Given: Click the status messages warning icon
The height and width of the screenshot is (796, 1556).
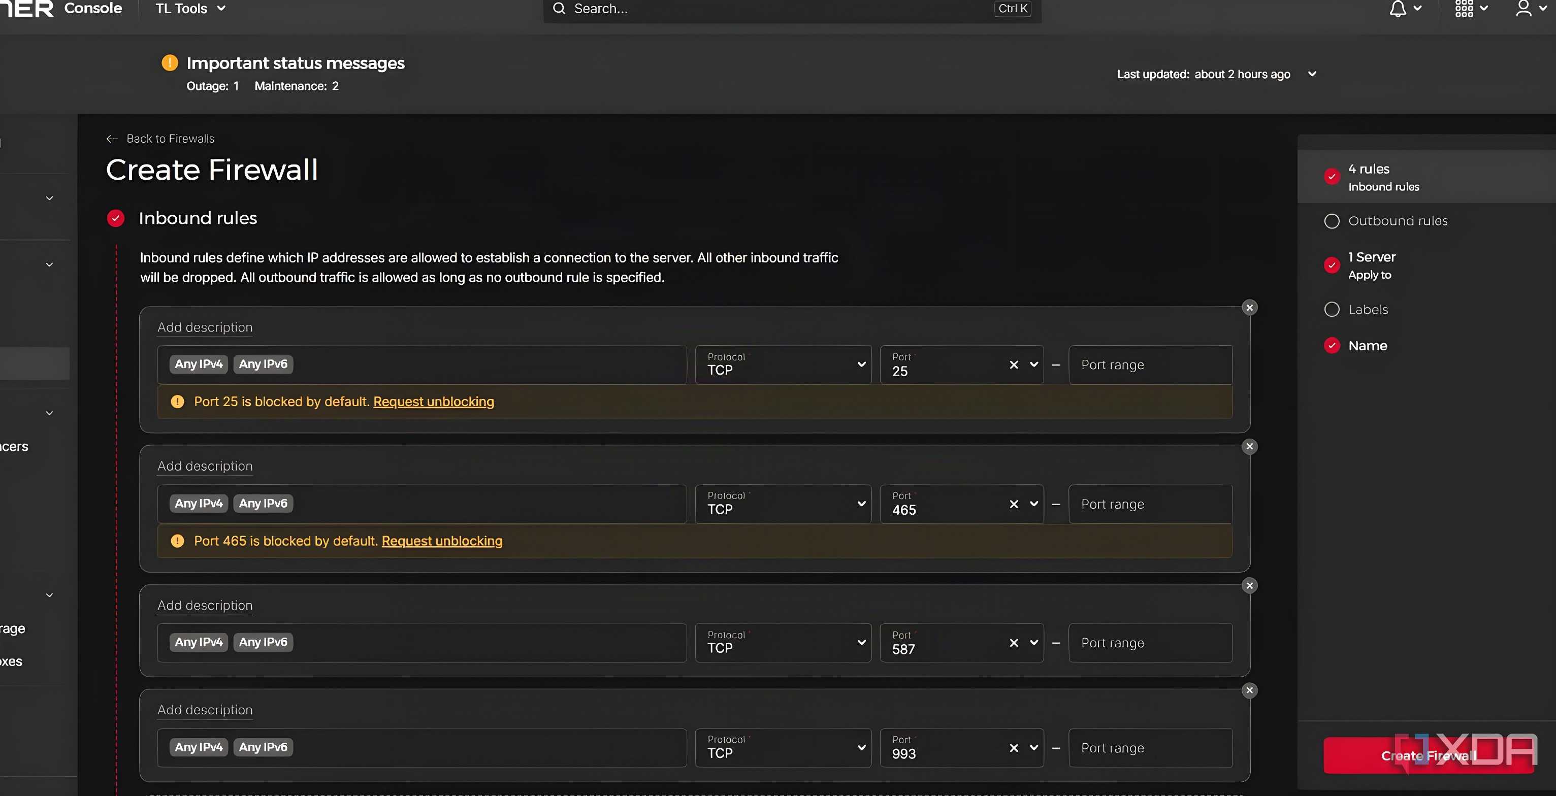Looking at the screenshot, I should click(170, 63).
